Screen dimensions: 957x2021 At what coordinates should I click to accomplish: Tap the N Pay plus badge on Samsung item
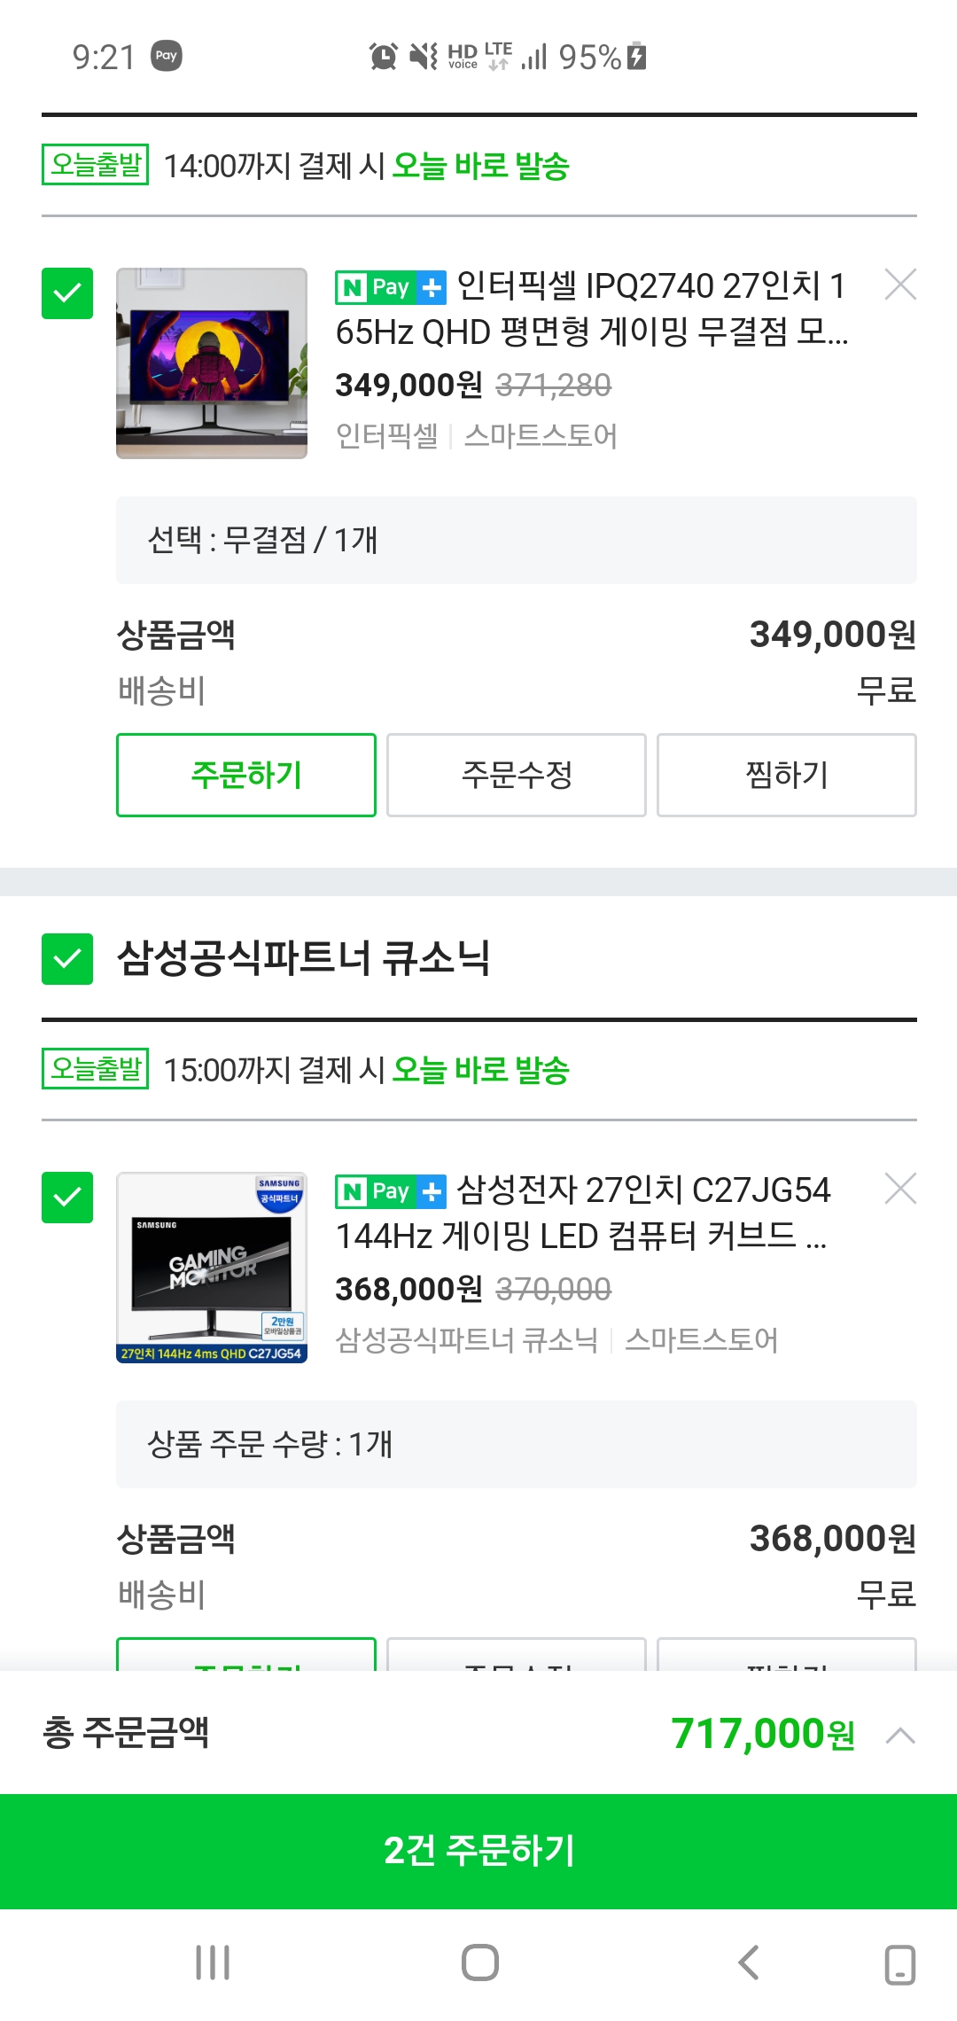391,1191
